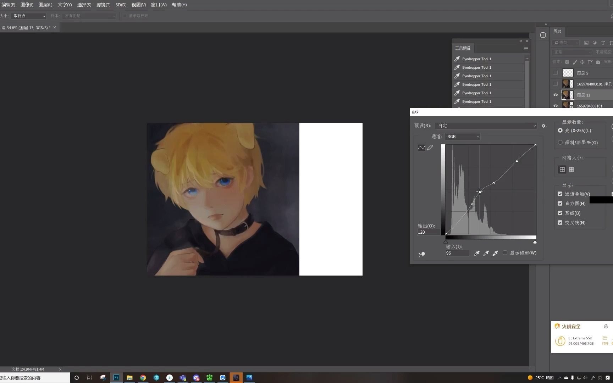This screenshot has width=613, height=383.
Task: Select the top-right curve endpoint
Action: tap(535, 145)
